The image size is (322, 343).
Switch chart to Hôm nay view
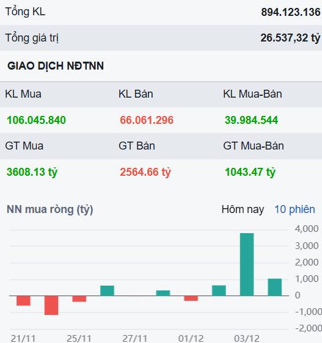pyautogui.click(x=243, y=209)
